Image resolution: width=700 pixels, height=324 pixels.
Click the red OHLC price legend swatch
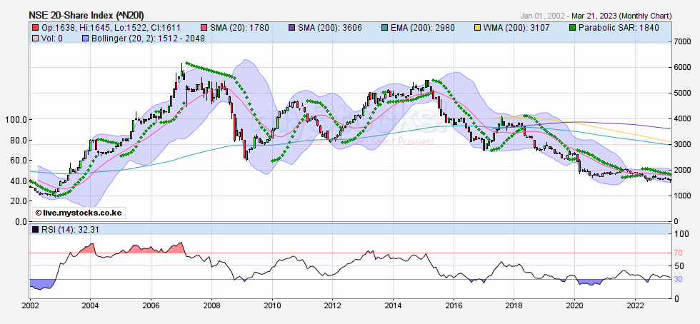pyautogui.click(x=35, y=27)
